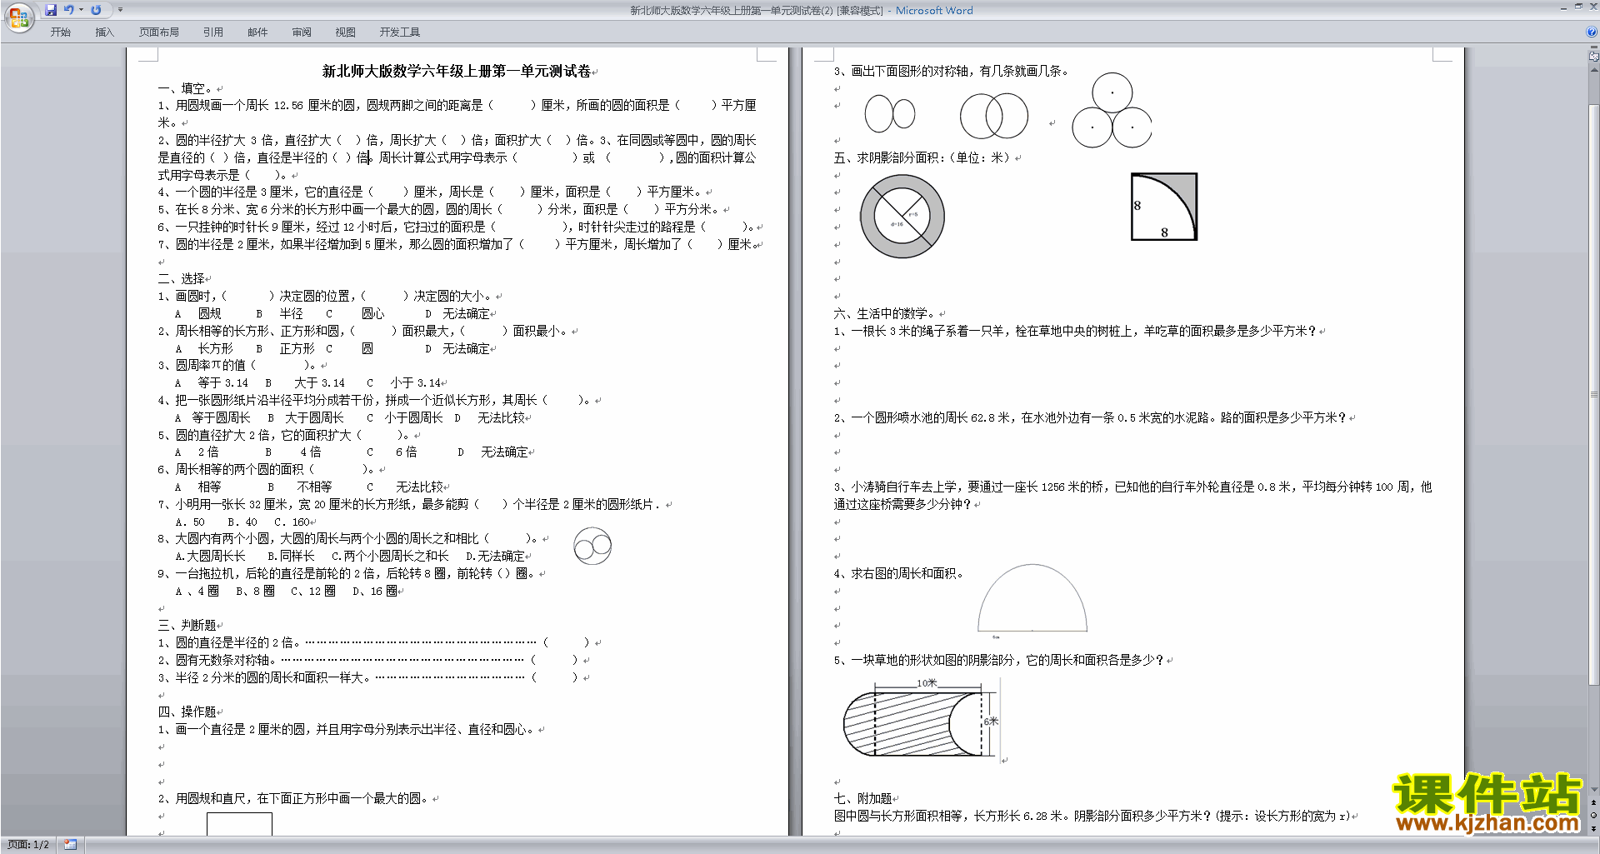Open the 审阅 tab
The width and height of the screenshot is (1600, 854).
(302, 32)
